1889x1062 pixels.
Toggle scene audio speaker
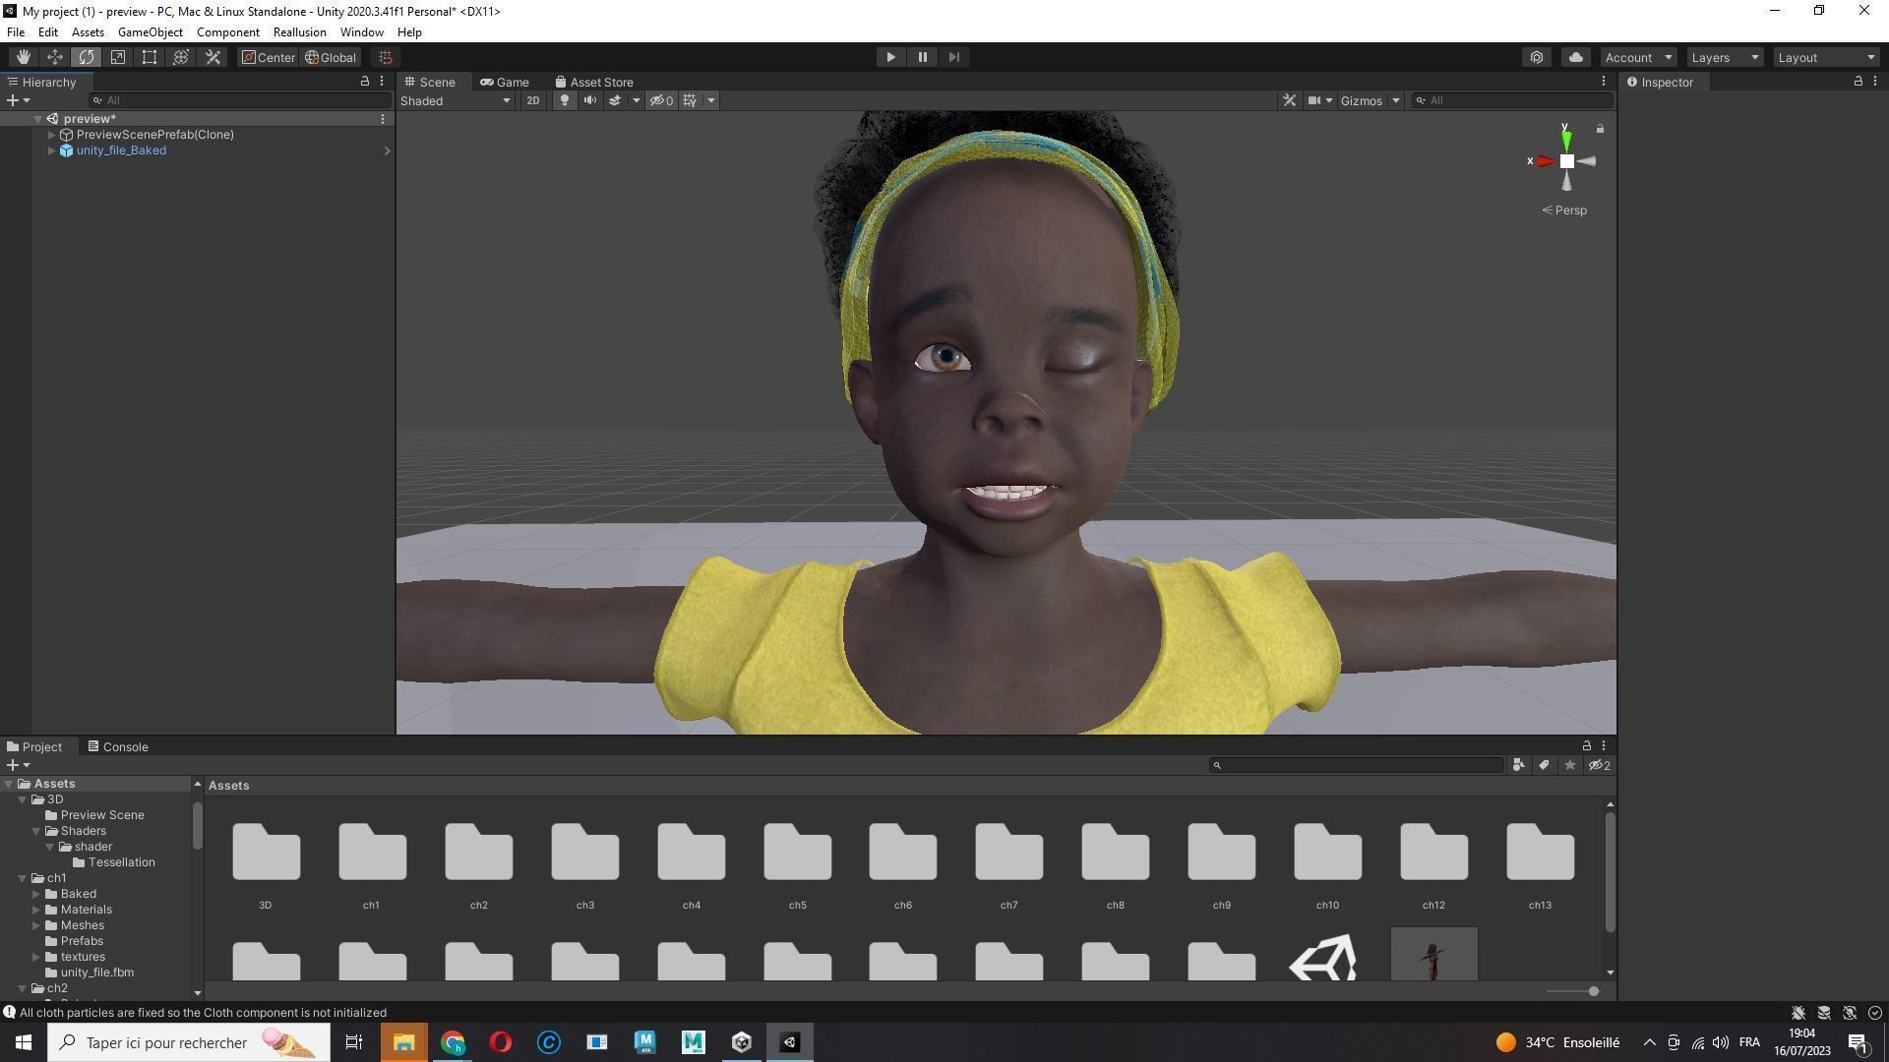pyautogui.click(x=590, y=100)
